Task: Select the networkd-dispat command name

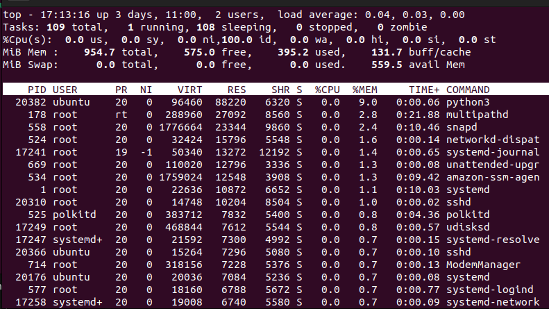Action: click(x=493, y=140)
